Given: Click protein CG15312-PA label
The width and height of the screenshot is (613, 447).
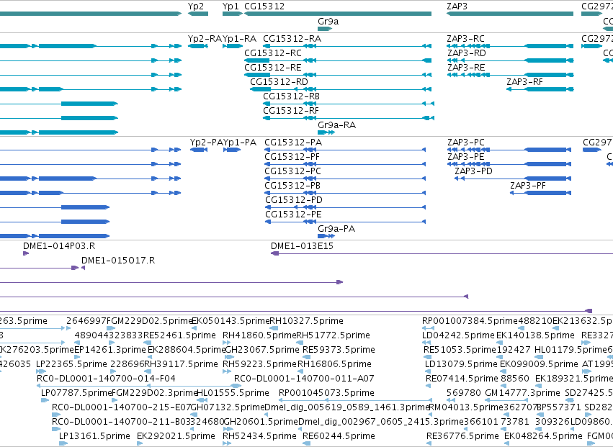Looking at the screenshot, I should click(293, 143).
